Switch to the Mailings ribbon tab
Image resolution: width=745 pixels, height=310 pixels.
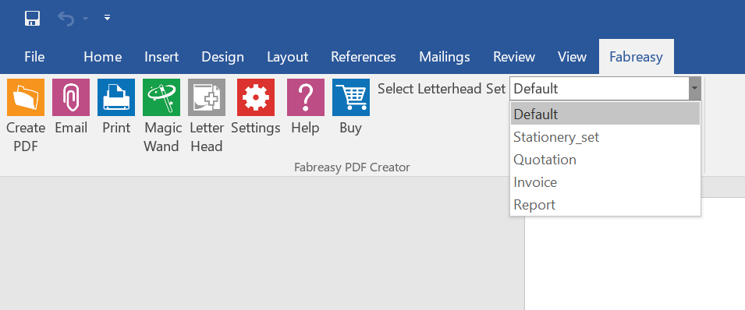[x=444, y=57]
